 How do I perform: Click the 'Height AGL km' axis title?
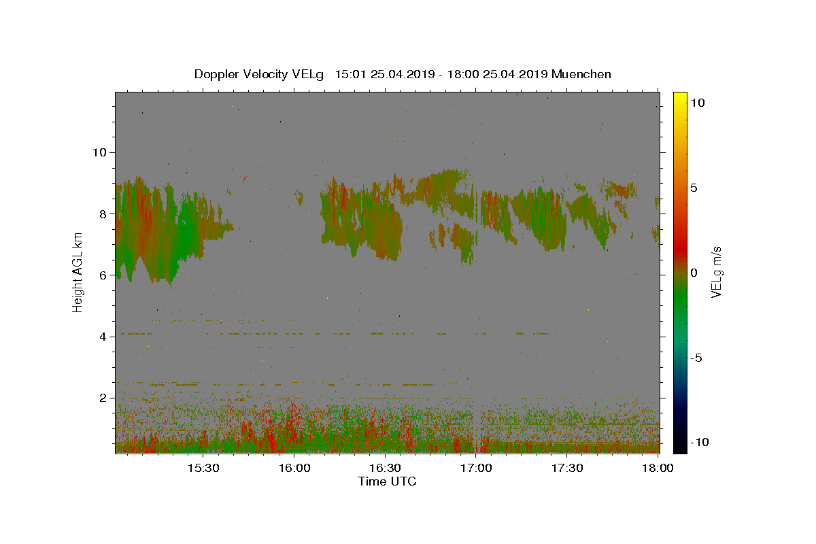click(x=78, y=273)
